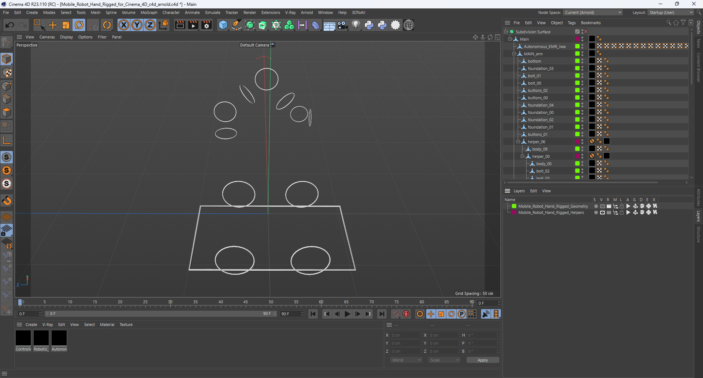The image size is (703, 378).
Task: Go to end of animation
Action: point(382,314)
